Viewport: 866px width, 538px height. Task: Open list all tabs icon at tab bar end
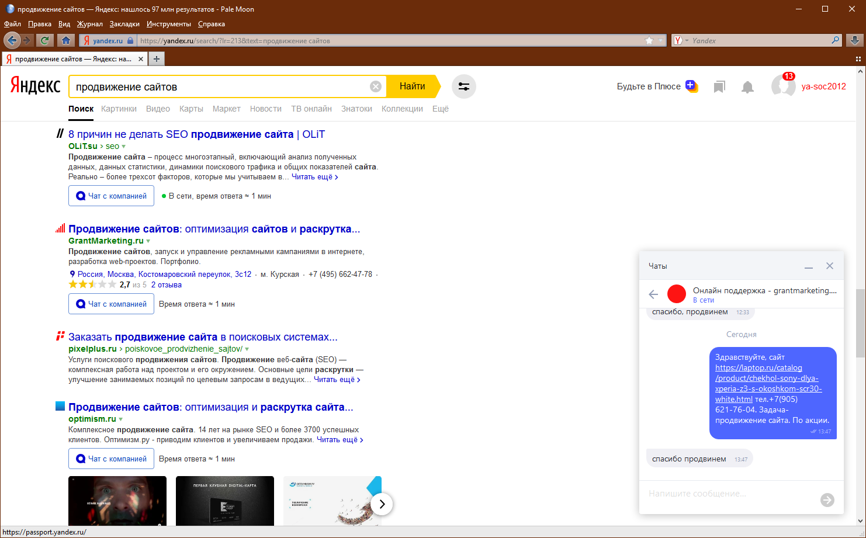coord(858,59)
